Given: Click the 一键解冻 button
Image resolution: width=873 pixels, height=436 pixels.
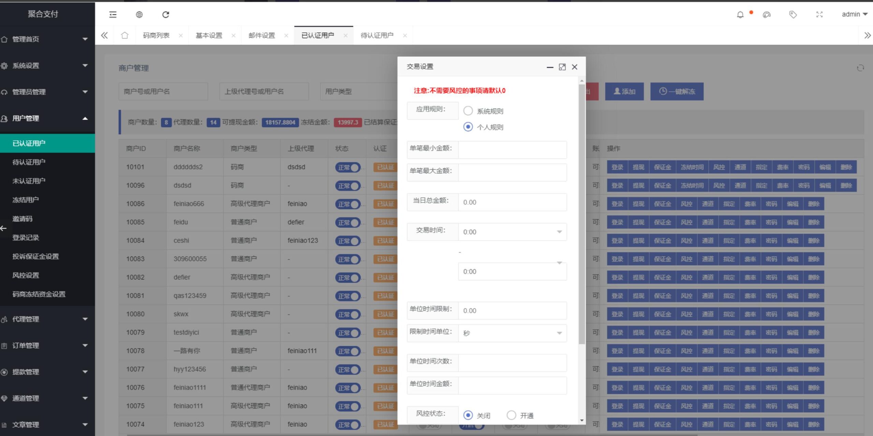Looking at the screenshot, I should [x=677, y=91].
